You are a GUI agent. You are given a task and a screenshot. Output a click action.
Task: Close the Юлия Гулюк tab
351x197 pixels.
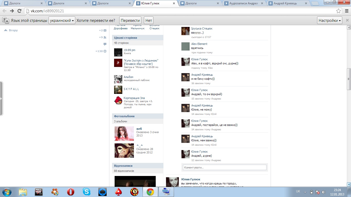(x=174, y=3)
